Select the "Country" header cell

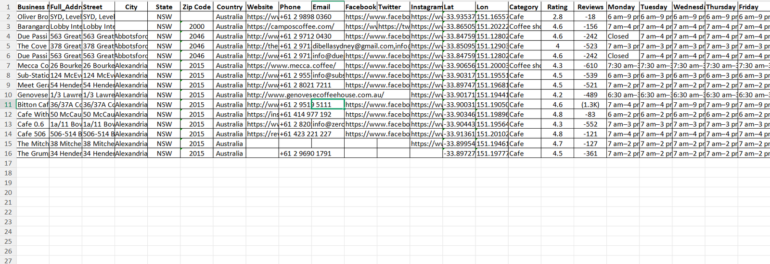[x=229, y=7]
